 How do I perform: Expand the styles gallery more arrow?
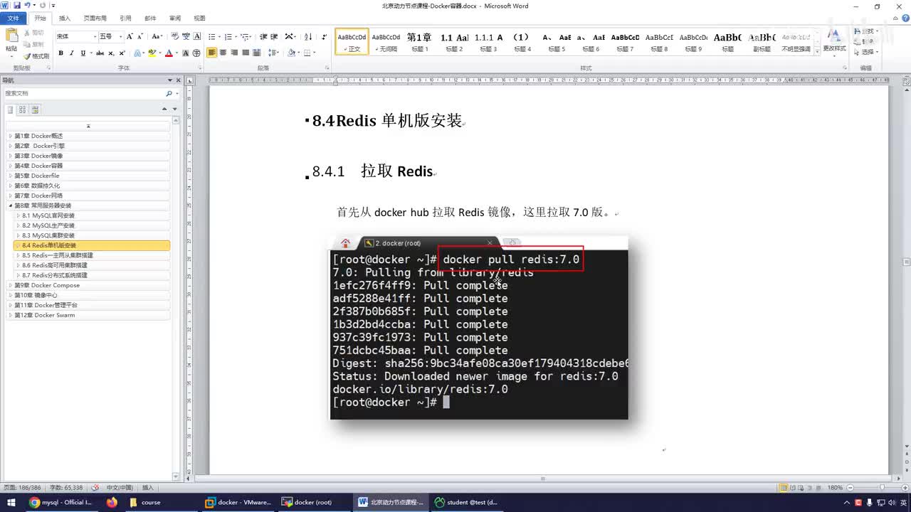click(x=817, y=50)
